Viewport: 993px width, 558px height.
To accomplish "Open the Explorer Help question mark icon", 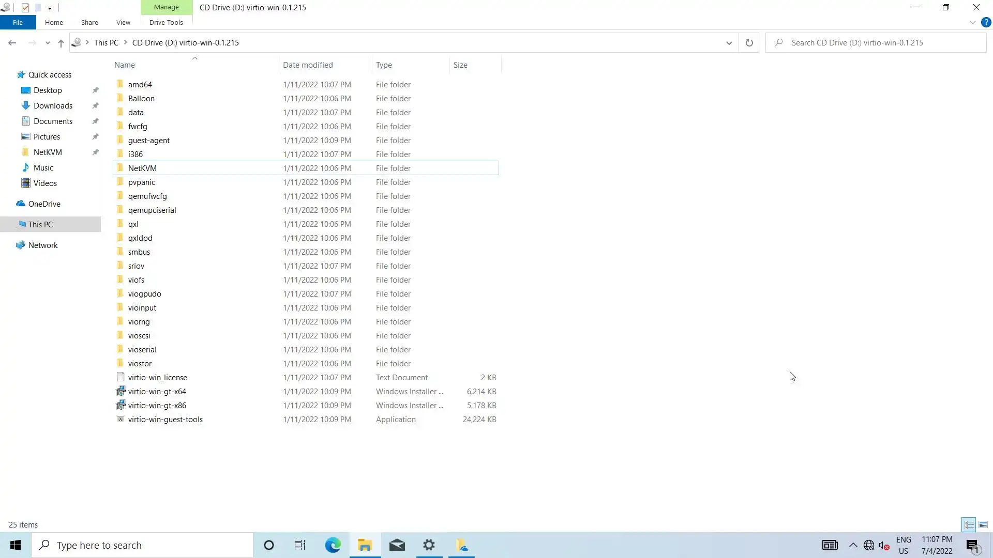I will click(986, 22).
